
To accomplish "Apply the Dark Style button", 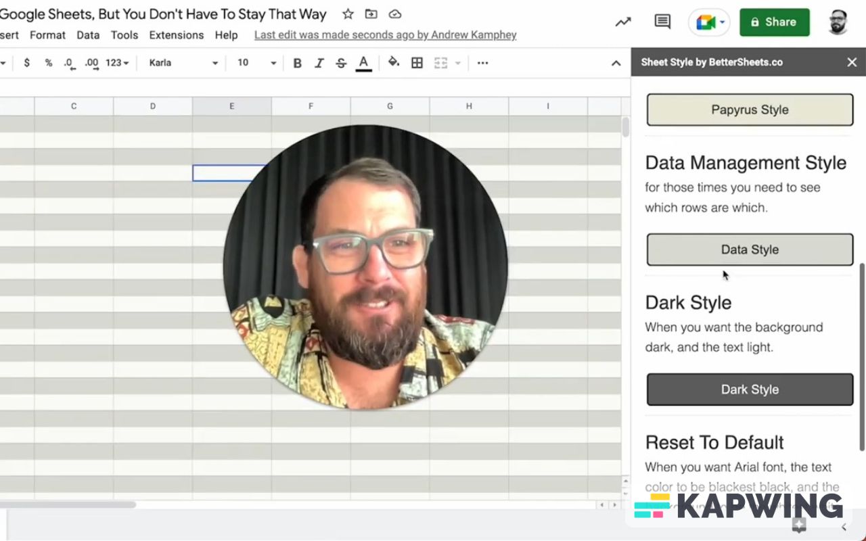I will [750, 390].
